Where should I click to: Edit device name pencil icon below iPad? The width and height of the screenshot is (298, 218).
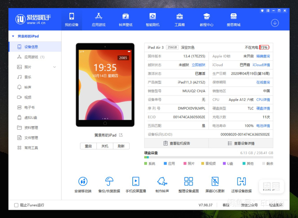click(x=121, y=135)
